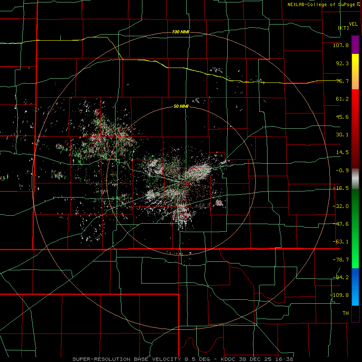Click the 61.2 velocity scale value
The image size is (362, 362).
click(x=342, y=99)
